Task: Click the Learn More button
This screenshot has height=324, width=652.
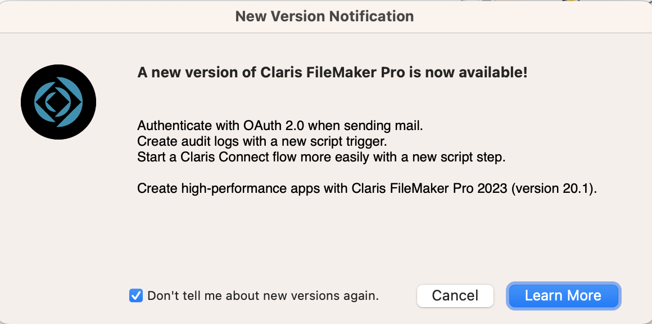Action: click(x=563, y=295)
